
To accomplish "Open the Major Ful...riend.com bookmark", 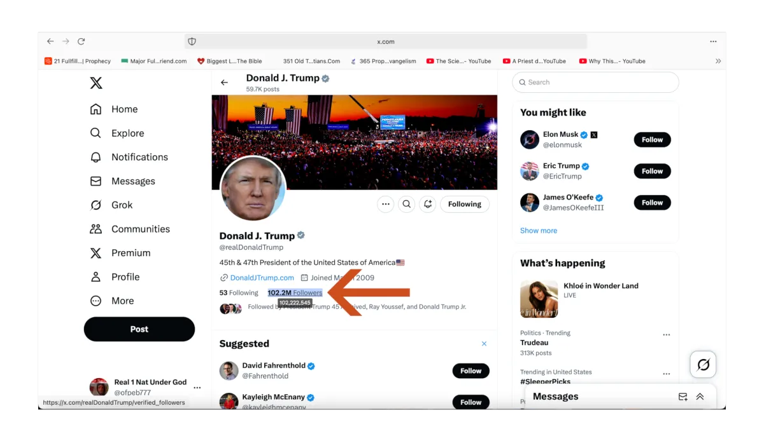I will [x=154, y=61].
